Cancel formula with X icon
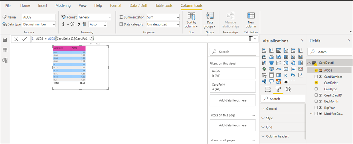The width and height of the screenshot is (353, 144). (x=16, y=39)
